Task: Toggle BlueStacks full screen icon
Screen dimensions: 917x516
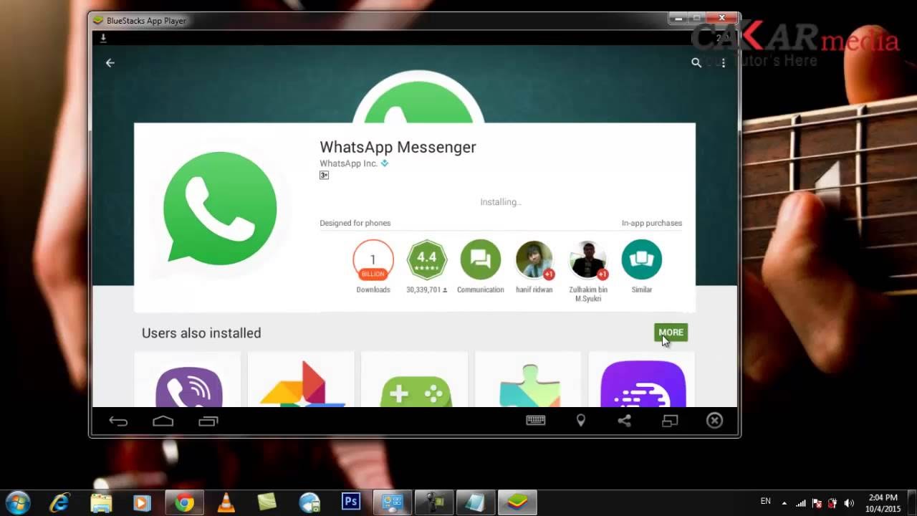Action: tap(670, 421)
